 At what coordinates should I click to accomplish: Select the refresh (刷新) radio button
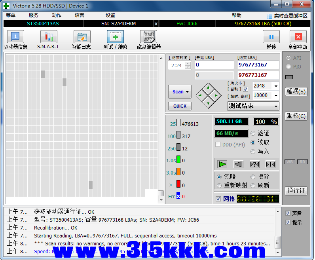click(x=253, y=186)
